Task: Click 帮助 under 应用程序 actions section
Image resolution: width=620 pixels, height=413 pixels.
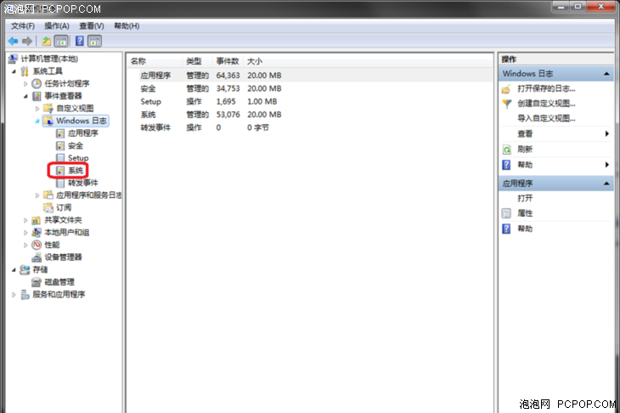Action: point(525,229)
